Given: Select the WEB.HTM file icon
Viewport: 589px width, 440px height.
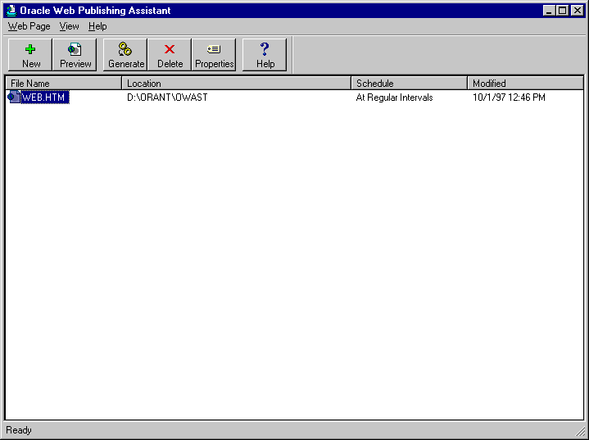Looking at the screenshot, I should (14, 97).
